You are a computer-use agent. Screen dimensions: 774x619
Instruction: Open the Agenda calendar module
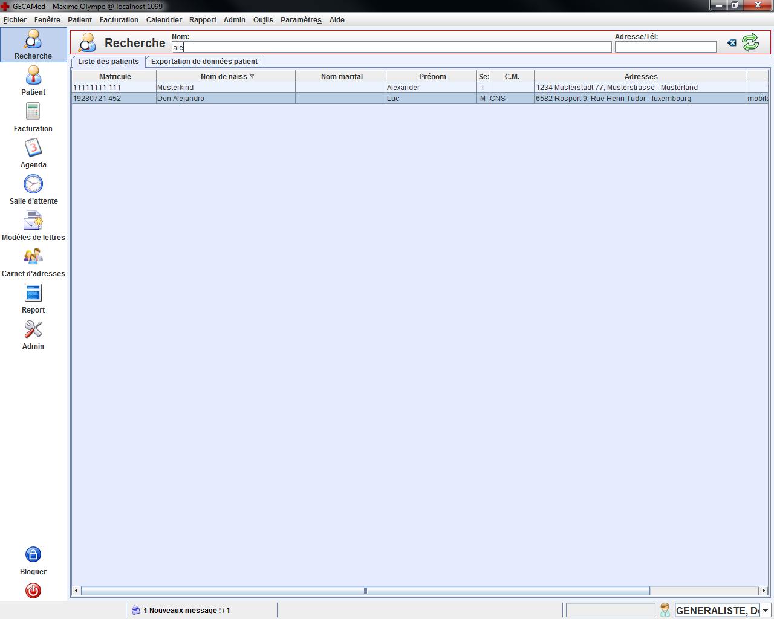coord(33,149)
